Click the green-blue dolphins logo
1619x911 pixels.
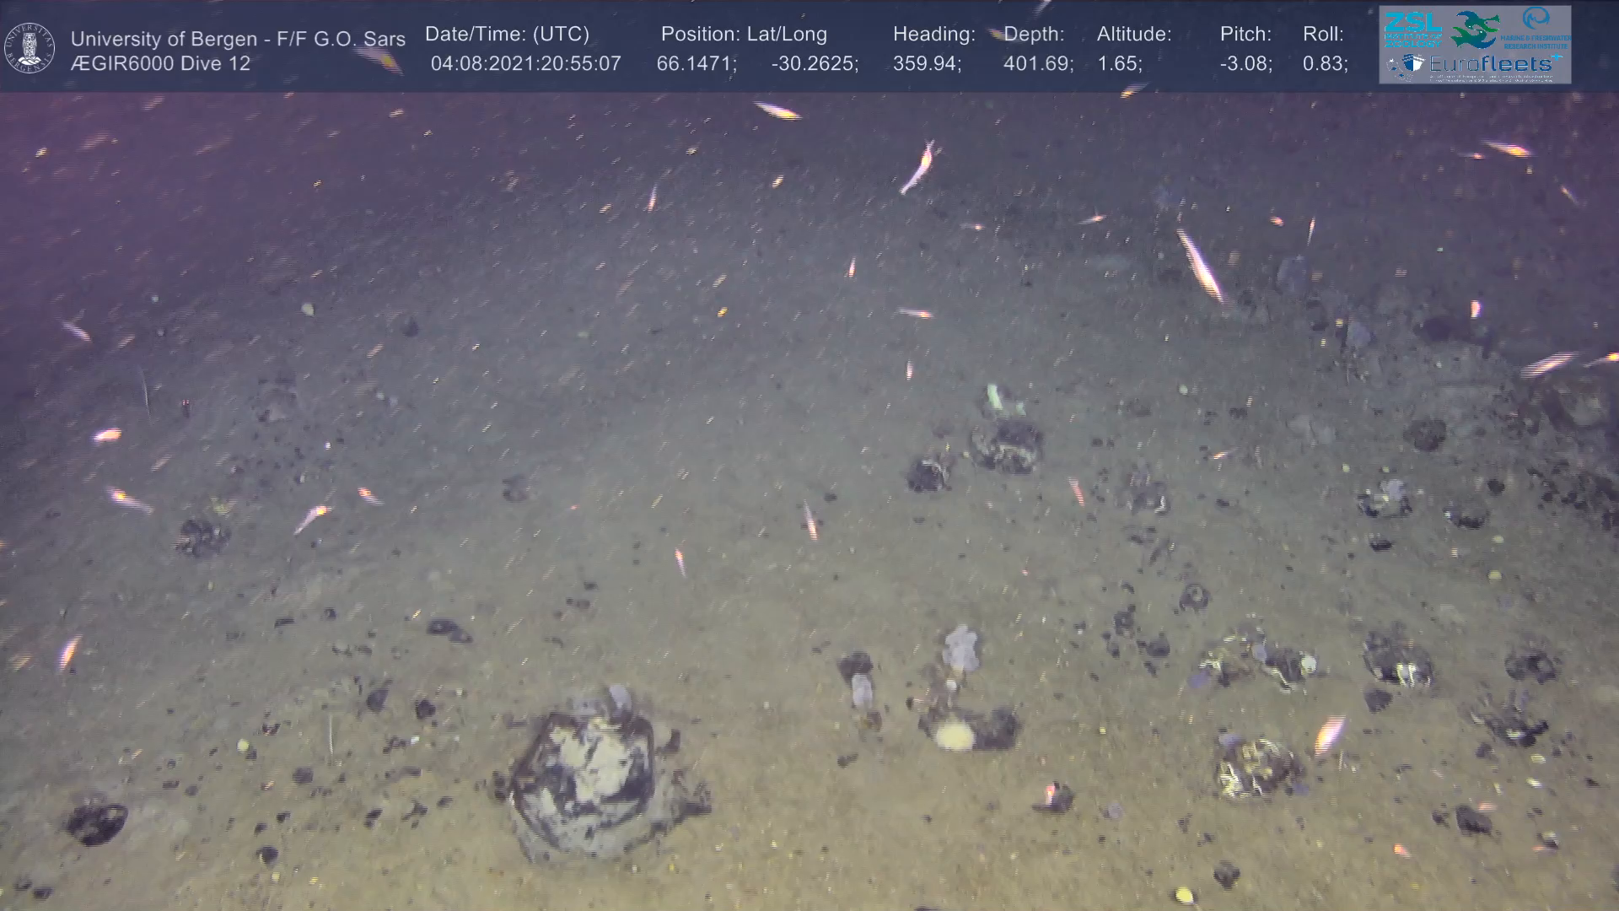point(1474,30)
